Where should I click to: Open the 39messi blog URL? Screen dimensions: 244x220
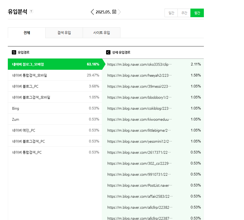coord(139,86)
